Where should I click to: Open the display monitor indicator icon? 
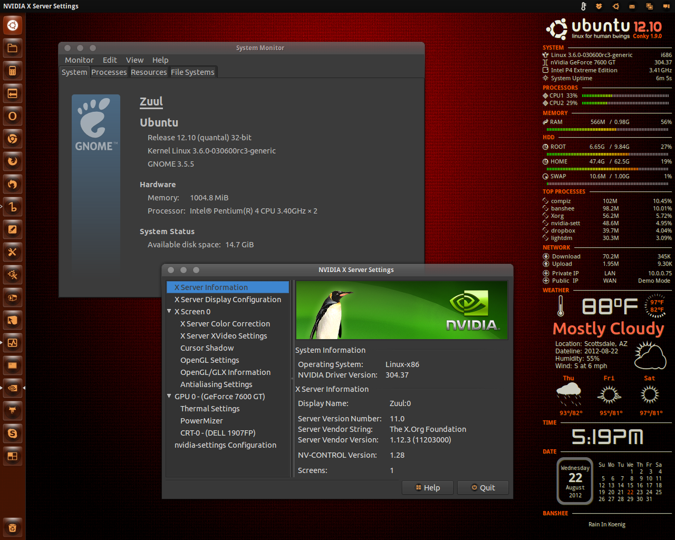(x=666, y=6)
